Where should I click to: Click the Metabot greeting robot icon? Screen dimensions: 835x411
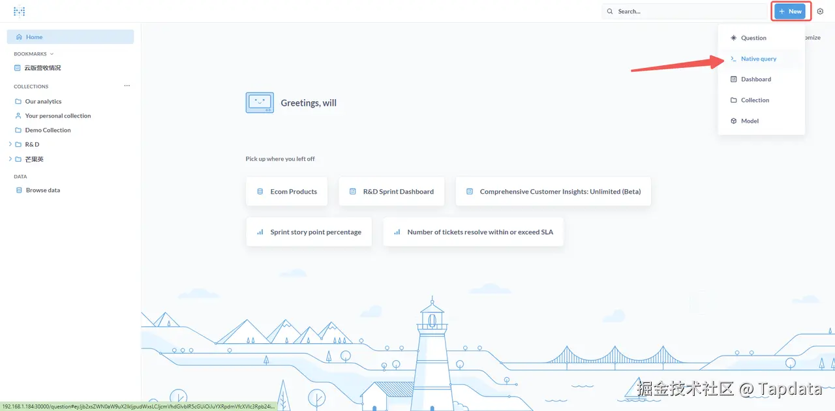click(x=260, y=102)
